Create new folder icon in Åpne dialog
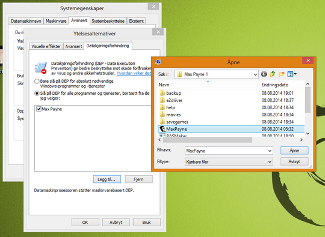The image size is (325, 237). (281, 74)
